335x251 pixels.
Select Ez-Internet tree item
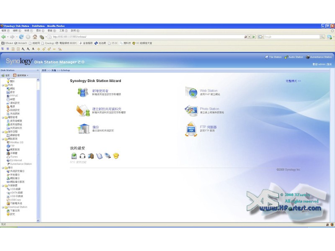[x=14, y=160]
